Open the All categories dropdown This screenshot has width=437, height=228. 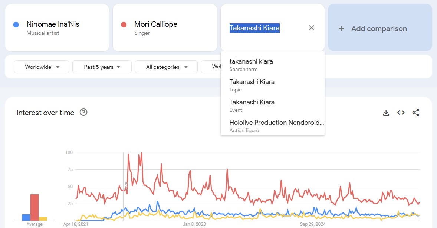167,67
